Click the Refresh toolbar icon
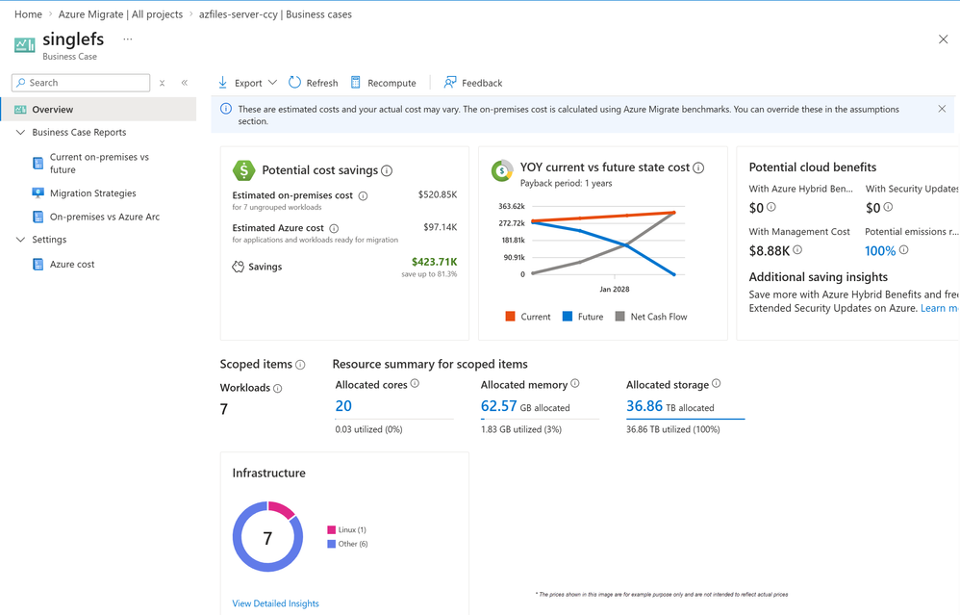The image size is (960, 615). coord(294,83)
